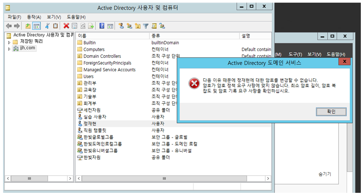363x195 pixels.
Task: Click the Domain Controllers OU icon
Action: coord(80,56)
